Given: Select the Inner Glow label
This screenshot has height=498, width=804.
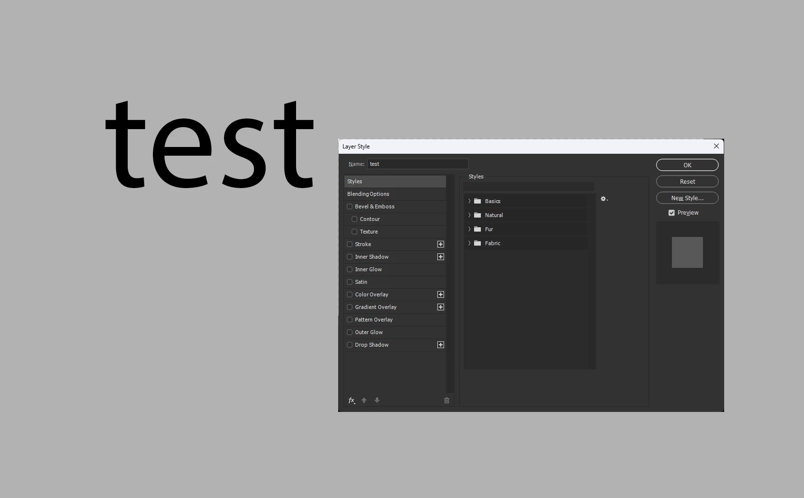Looking at the screenshot, I should point(368,269).
